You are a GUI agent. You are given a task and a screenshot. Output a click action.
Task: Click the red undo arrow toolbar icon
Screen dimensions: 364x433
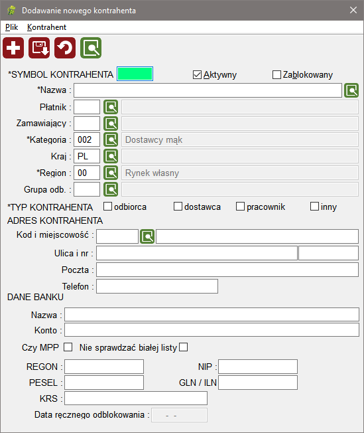(x=65, y=48)
